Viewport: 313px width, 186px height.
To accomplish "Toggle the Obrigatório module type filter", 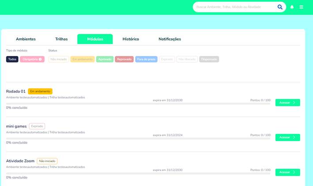I will click(32, 59).
